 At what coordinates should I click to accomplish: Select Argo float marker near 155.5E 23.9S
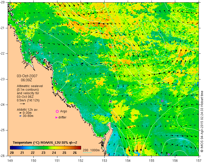pyautogui.click(x=162, y=101)
